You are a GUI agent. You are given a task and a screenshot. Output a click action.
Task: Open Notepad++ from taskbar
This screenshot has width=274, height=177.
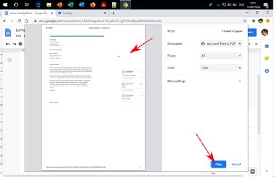pos(114,5)
